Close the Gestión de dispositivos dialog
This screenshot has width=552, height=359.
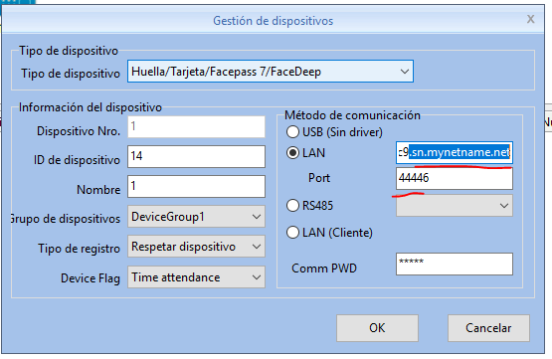coord(530,19)
